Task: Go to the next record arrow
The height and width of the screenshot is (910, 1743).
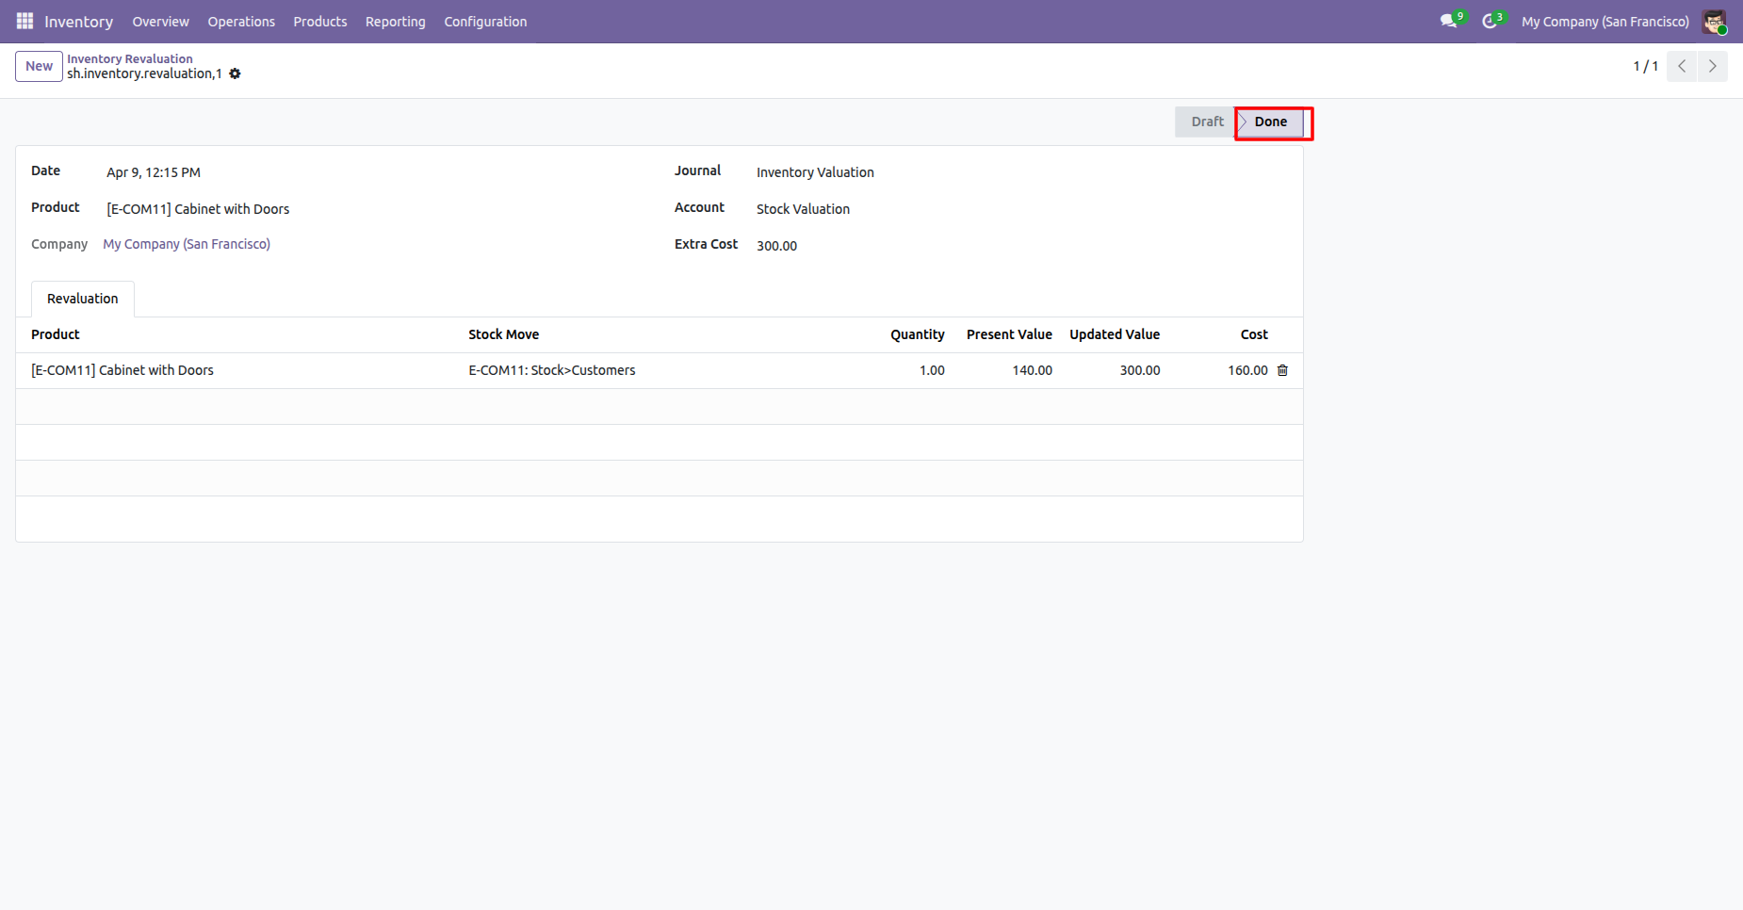Action: click(1713, 66)
